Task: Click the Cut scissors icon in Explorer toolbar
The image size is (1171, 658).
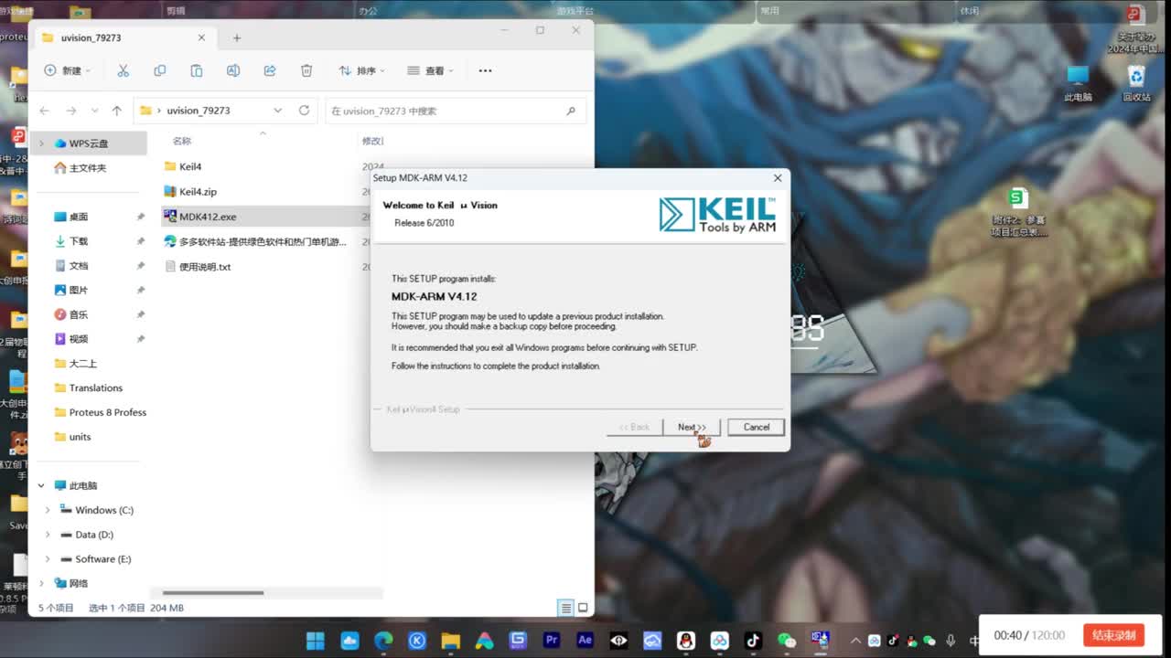Action: (x=123, y=70)
